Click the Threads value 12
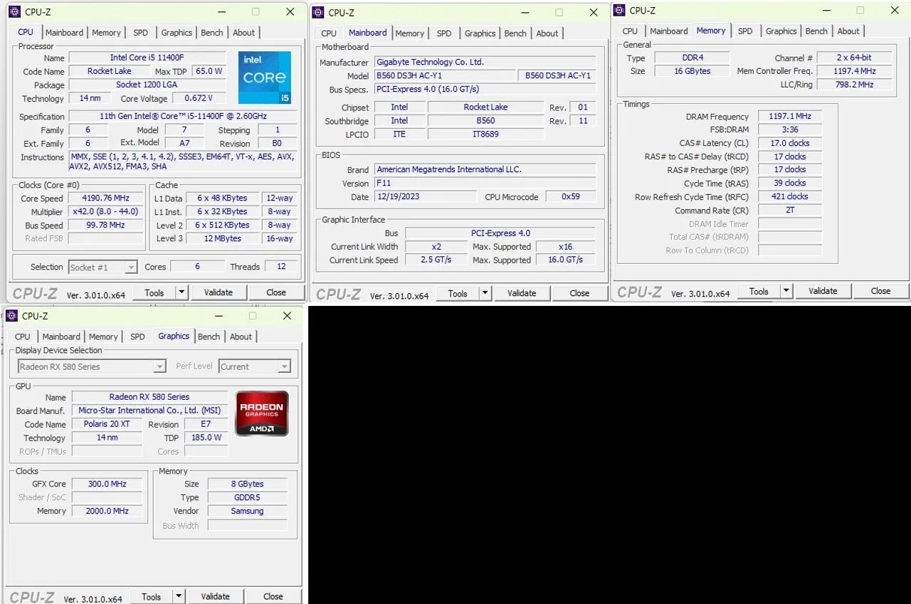This screenshot has height=604, width=911. [281, 267]
